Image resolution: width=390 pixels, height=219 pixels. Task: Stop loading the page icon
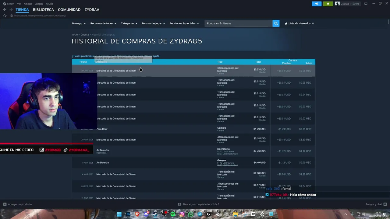[5, 16]
